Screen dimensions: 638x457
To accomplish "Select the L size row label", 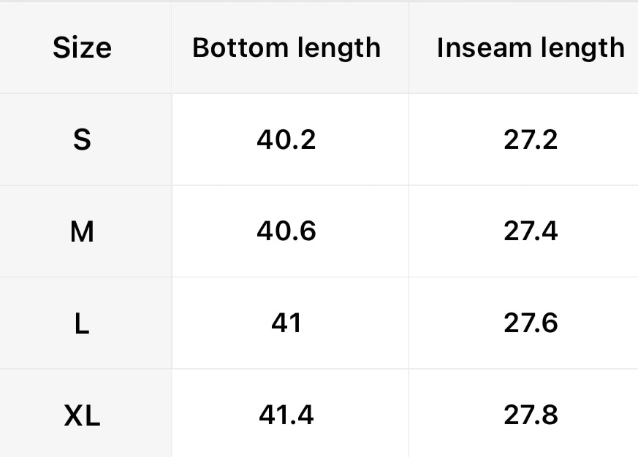I will click(x=82, y=323).
